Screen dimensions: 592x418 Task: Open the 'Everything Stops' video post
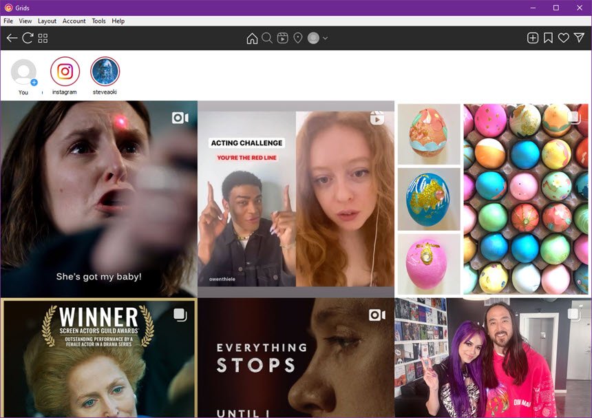[295, 357]
